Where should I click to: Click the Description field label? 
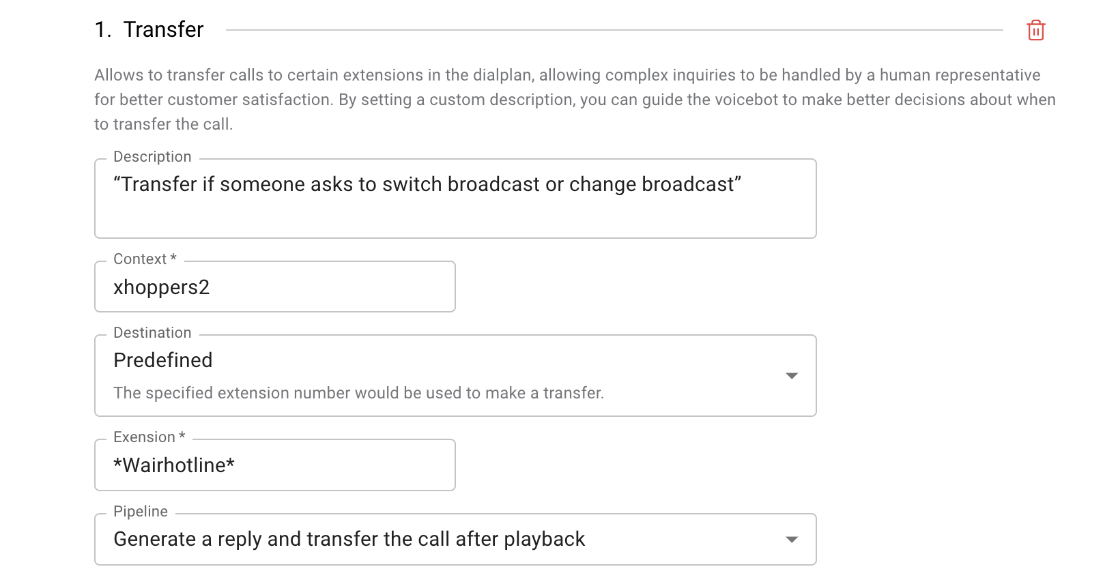(x=152, y=157)
